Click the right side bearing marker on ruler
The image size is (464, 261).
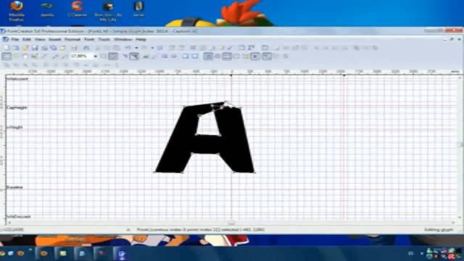click(x=344, y=75)
